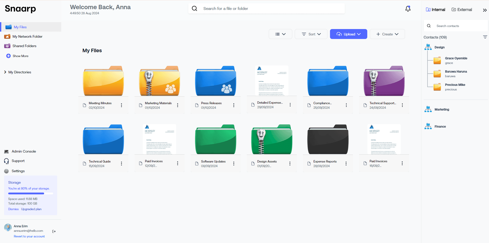Open the Expense Reports black folder
Image resolution: width=489 pixels, height=243 pixels.
point(328,139)
